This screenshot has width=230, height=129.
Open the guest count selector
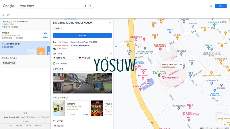pyautogui.click(x=108, y=58)
